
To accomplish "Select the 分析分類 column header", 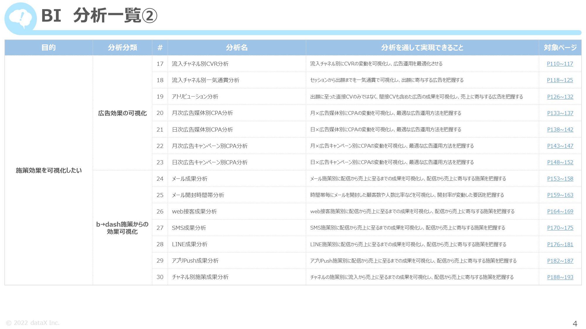I will point(122,47).
